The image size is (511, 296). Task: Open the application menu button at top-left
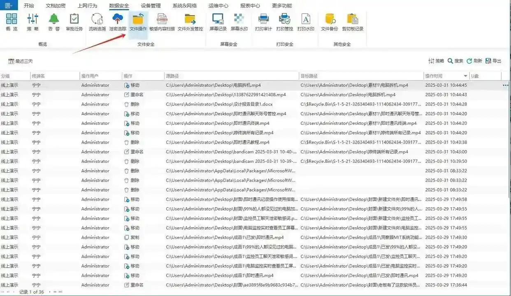[x=9, y=6]
